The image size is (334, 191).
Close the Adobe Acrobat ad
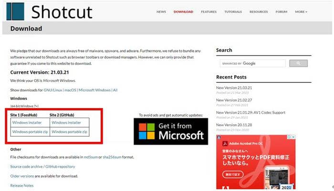(x=293, y=137)
